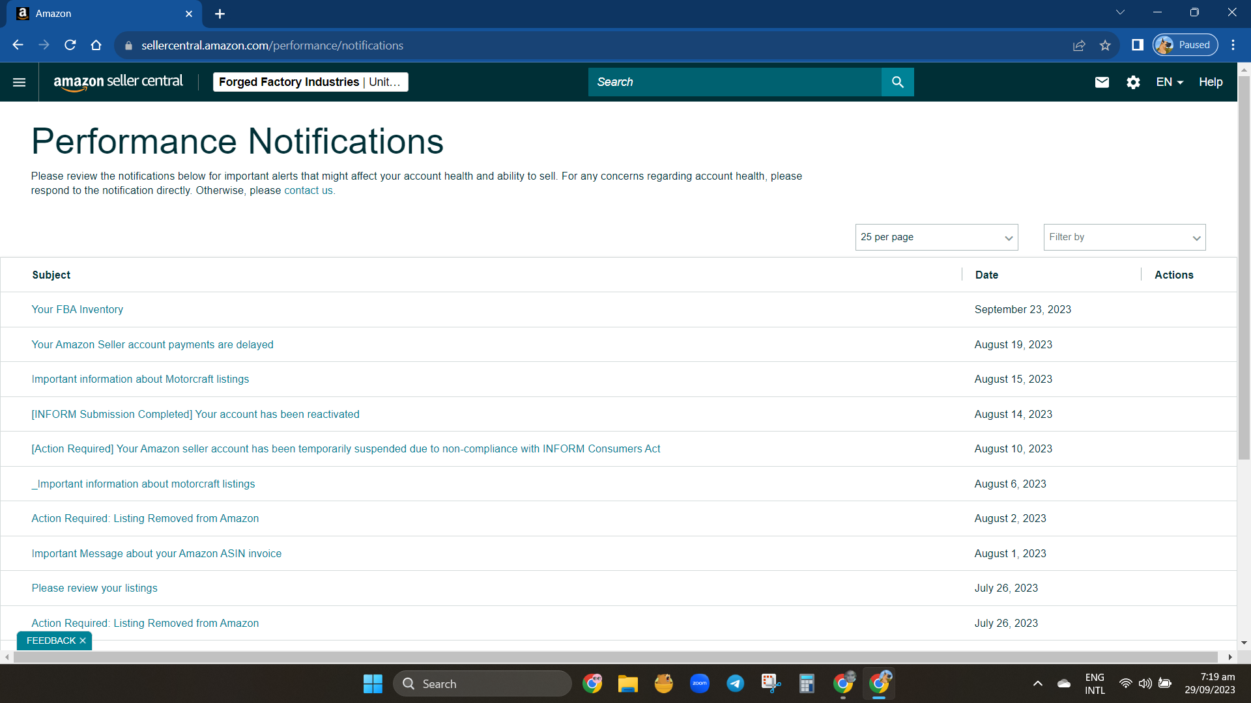This screenshot has width=1251, height=703.
Task: Open INFORM Submission Completed account reactivated notification
Action: click(x=195, y=414)
